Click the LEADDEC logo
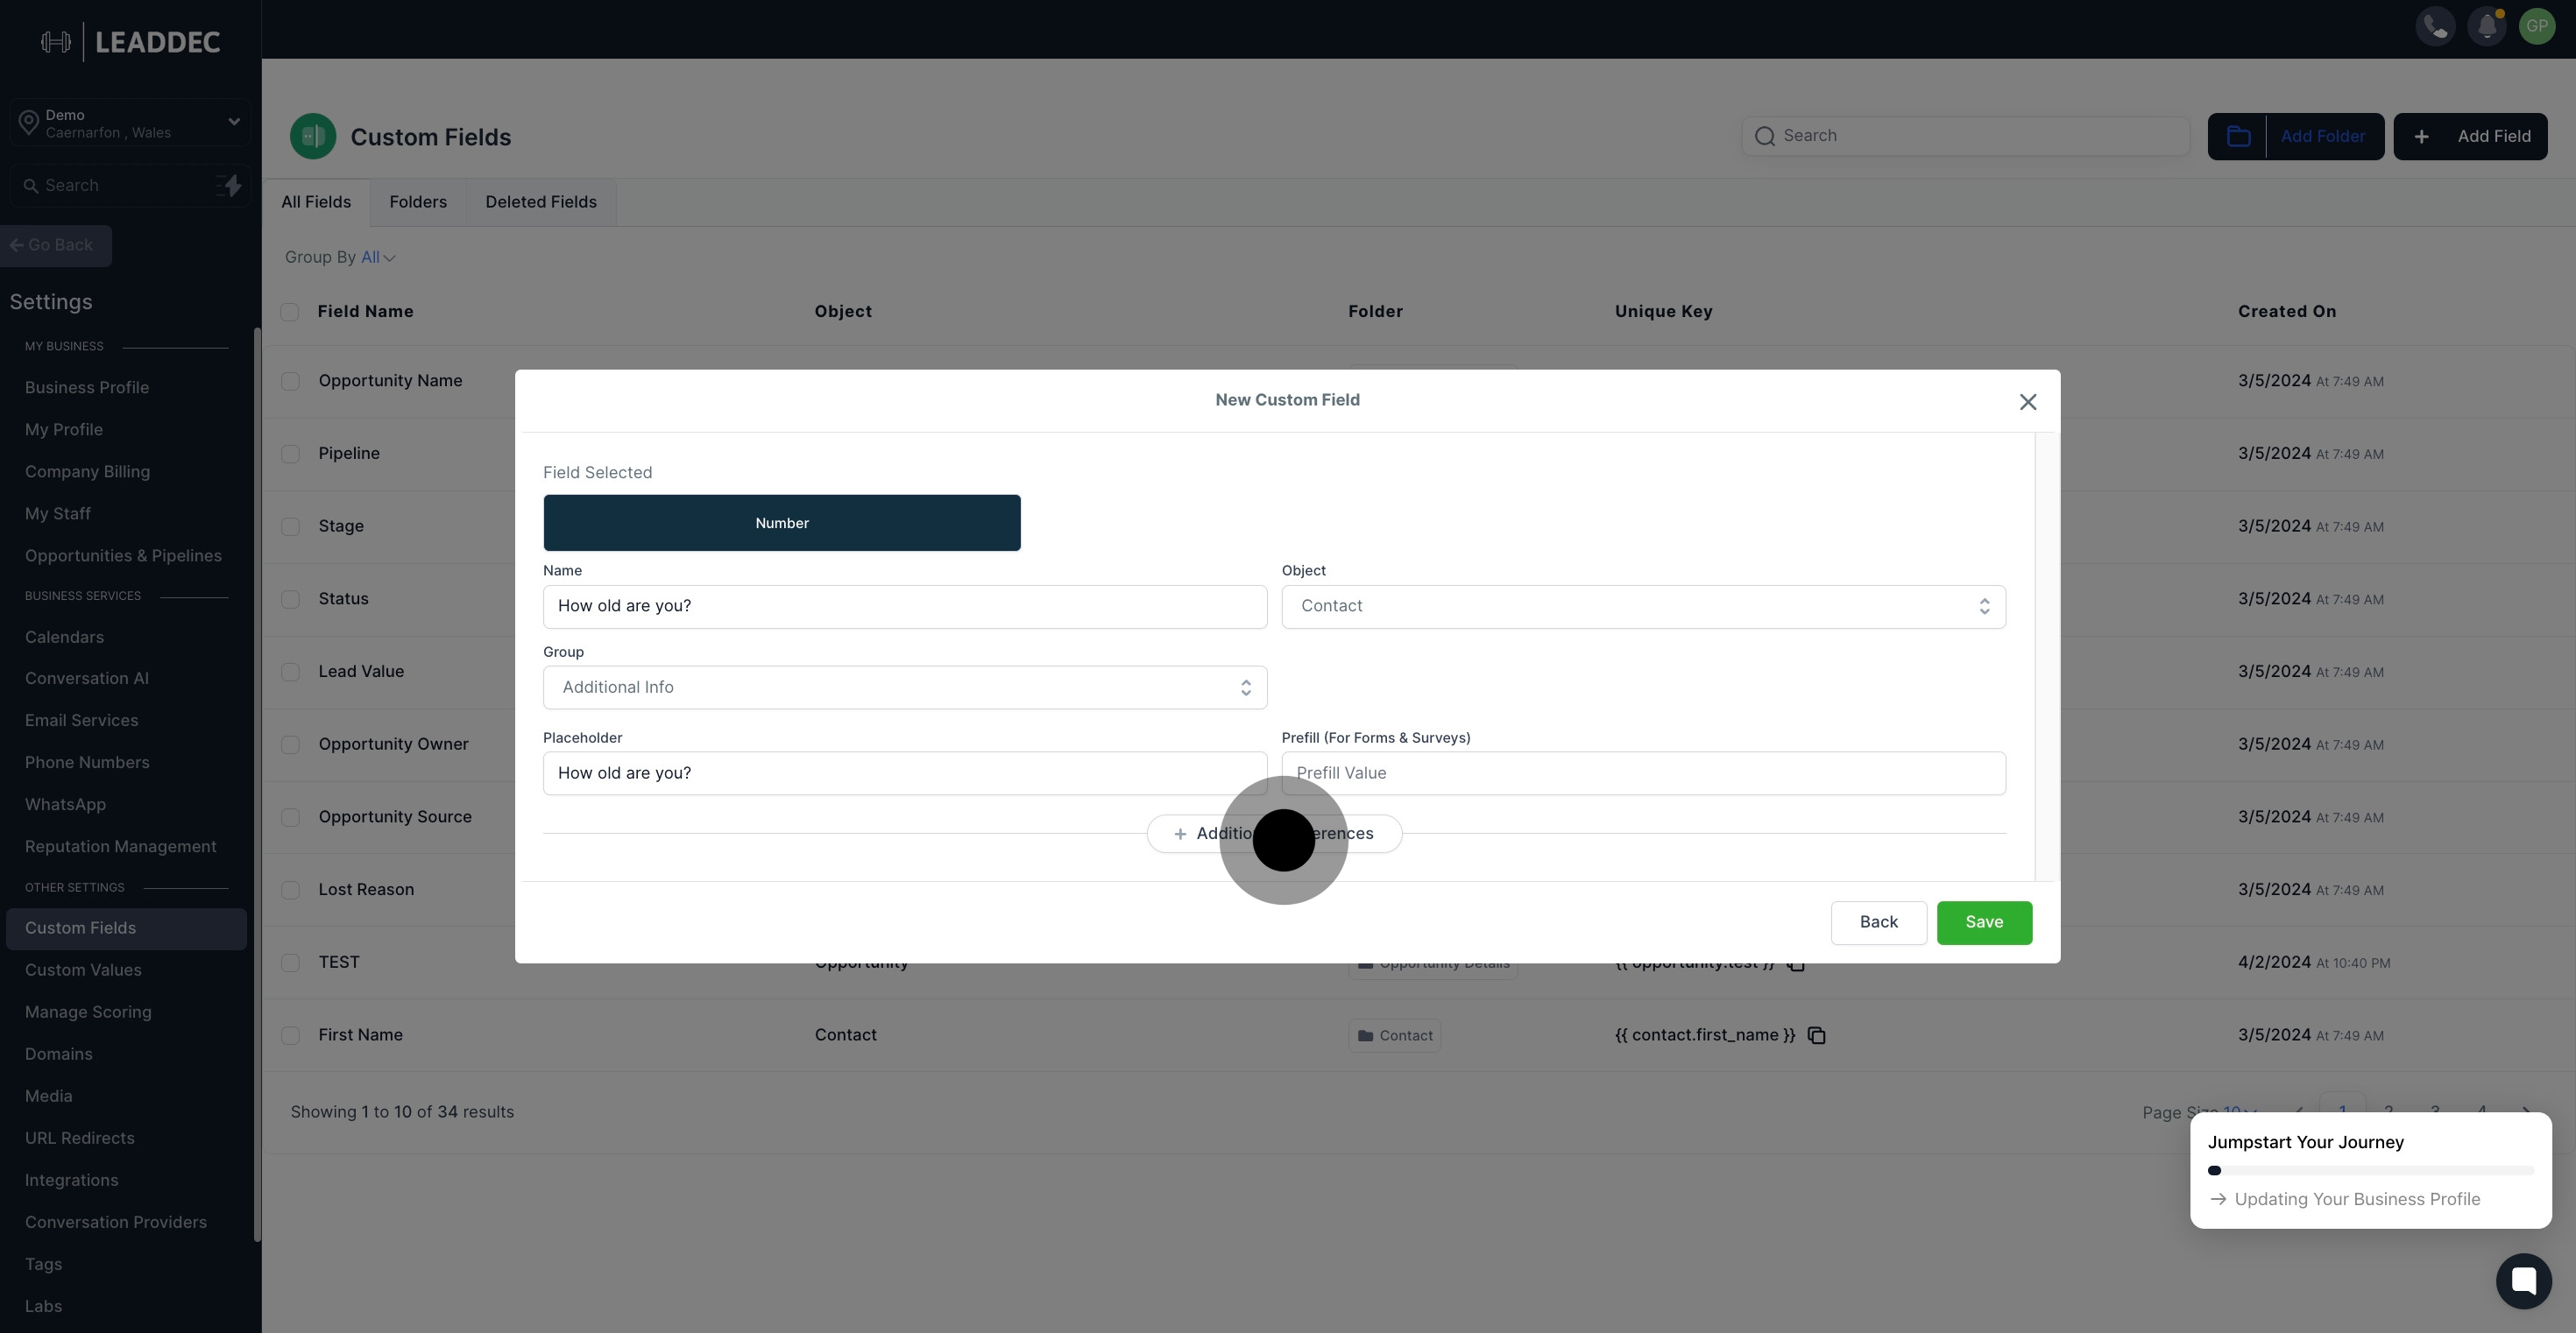 click(131, 42)
